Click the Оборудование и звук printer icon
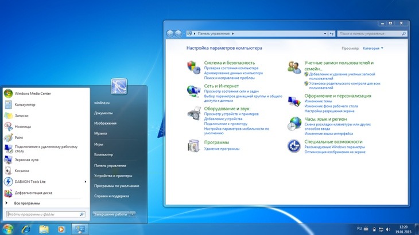The width and height of the screenshot is (419, 235). [194, 113]
